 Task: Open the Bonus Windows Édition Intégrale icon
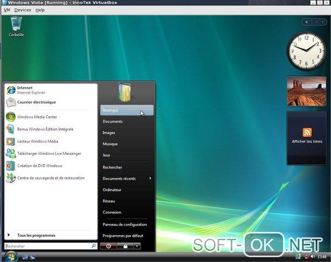tap(11, 129)
